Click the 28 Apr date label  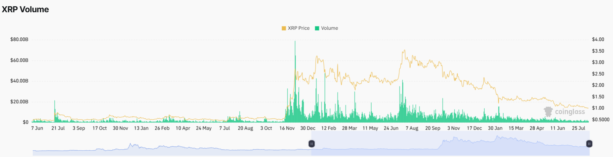(537, 128)
